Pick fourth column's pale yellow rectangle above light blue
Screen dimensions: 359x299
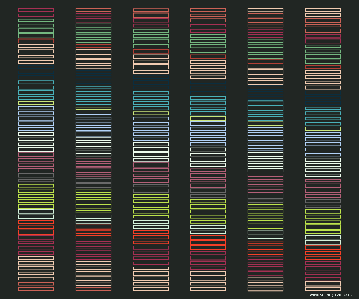click(208, 118)
